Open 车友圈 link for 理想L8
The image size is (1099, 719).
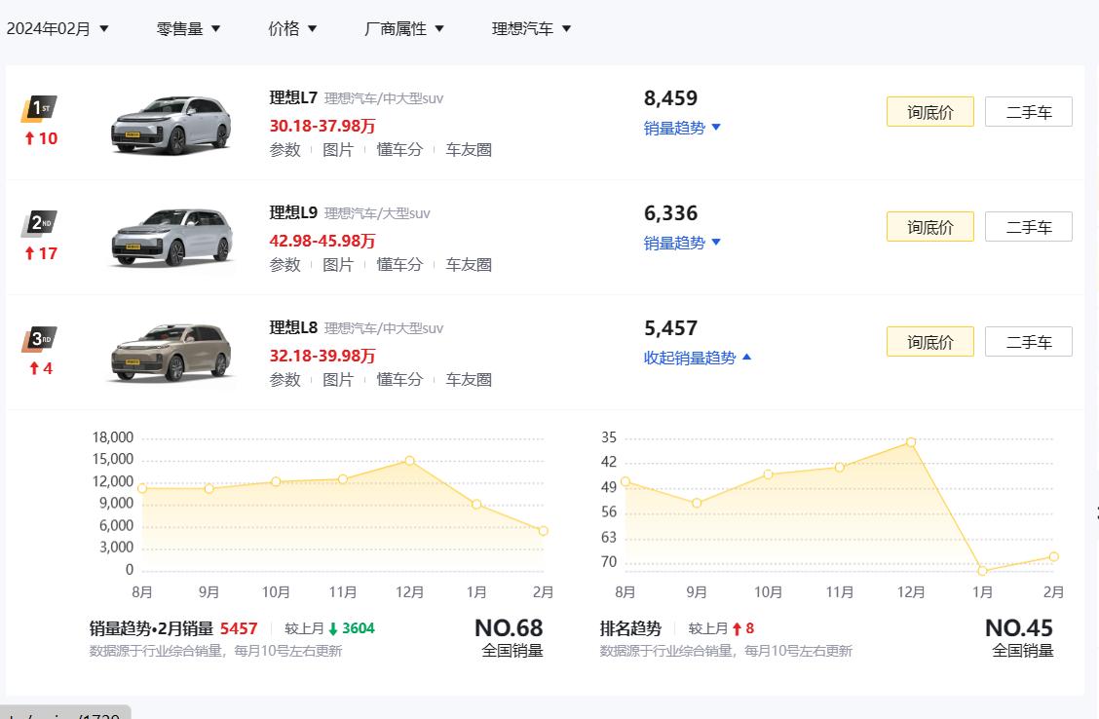click(469, 379)
